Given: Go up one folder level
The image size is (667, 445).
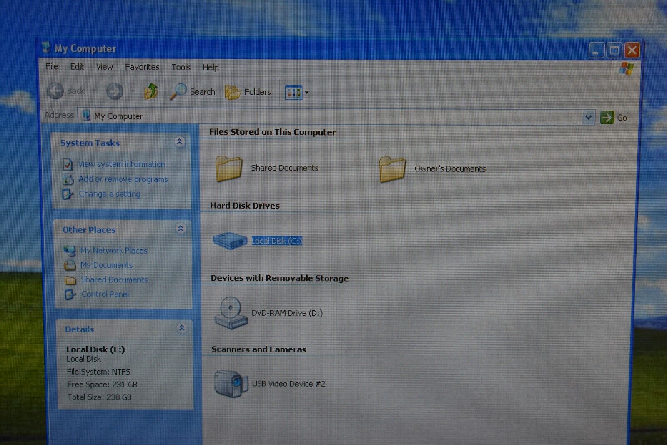Looking at the screenshot, I should (x=151, y=91).
